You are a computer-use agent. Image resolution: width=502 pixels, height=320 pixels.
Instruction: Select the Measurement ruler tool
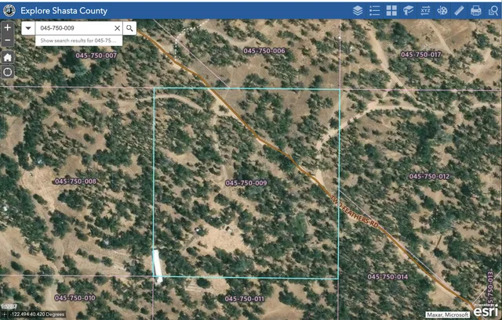click(x=459, y=10)
